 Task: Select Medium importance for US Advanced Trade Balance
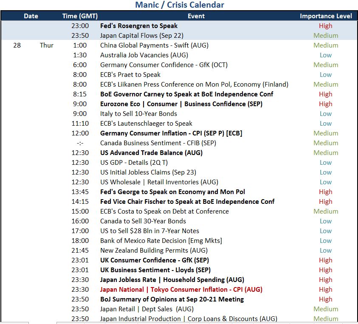(326, 153)
